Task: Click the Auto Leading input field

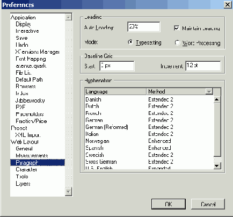Action: coord(144,27)
